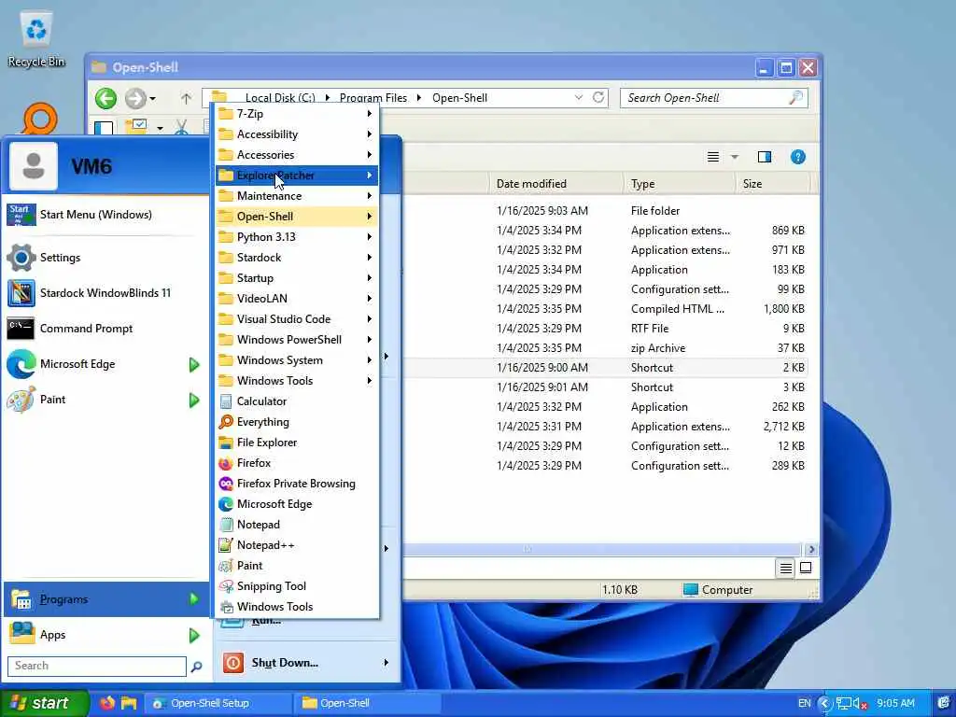
Task: Click the green Back arrow in Explorer
Action: 105,98
